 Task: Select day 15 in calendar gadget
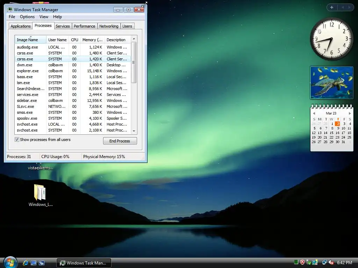click(331, 133)
